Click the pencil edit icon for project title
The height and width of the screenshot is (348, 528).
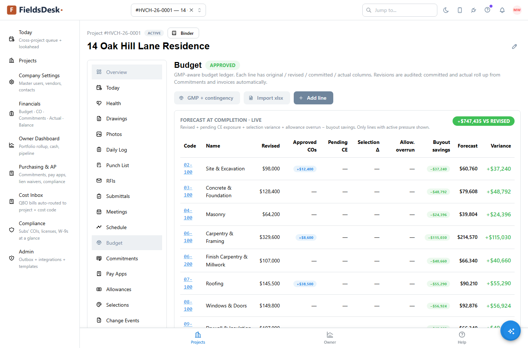point(514,46)
